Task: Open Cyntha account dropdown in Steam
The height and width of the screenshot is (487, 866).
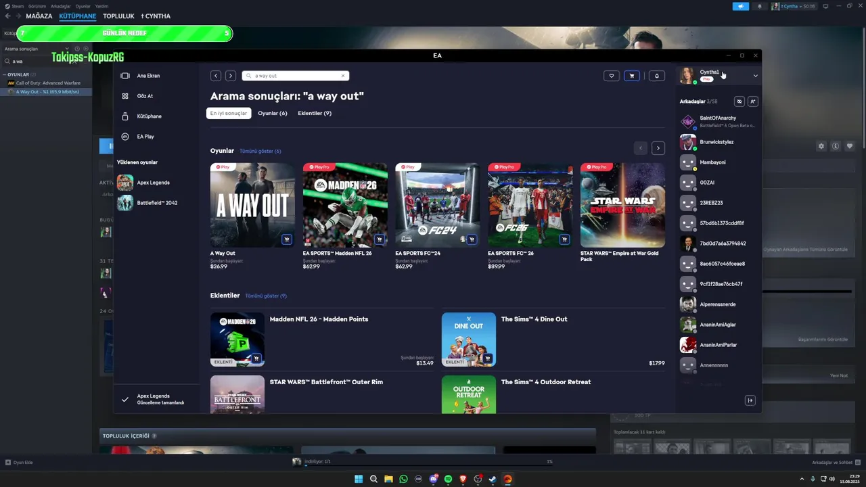Action: pos(794,6)
